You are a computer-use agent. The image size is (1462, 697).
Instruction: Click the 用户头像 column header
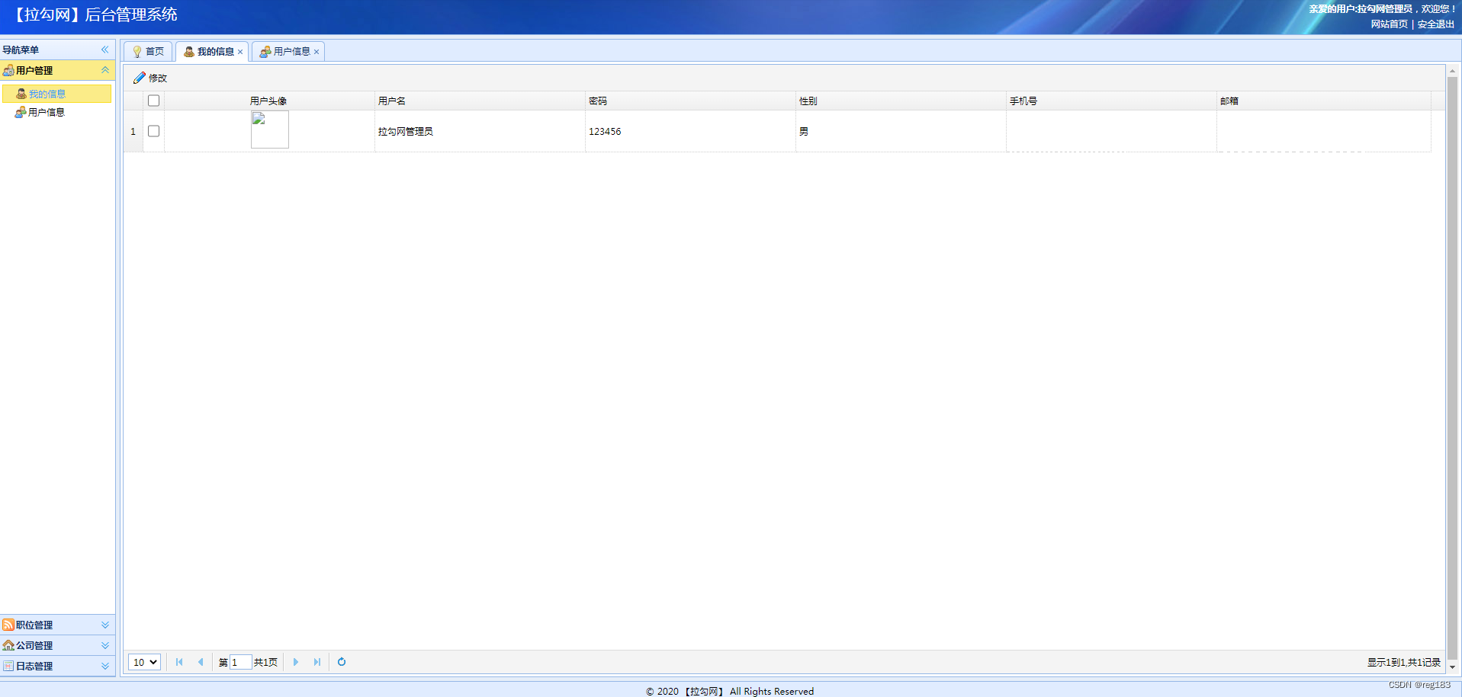268,101
